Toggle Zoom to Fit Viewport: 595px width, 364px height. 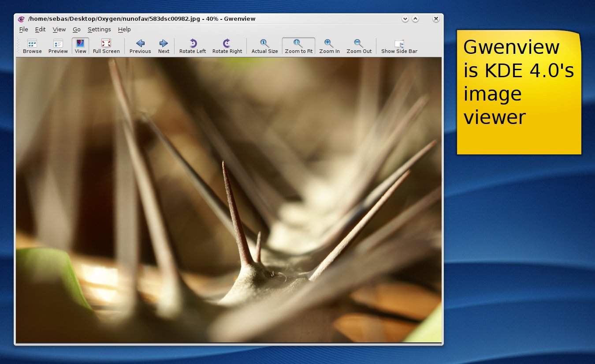point(298,46)
